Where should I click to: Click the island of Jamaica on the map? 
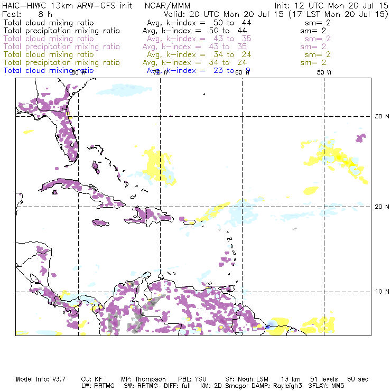tap(100, 222)
